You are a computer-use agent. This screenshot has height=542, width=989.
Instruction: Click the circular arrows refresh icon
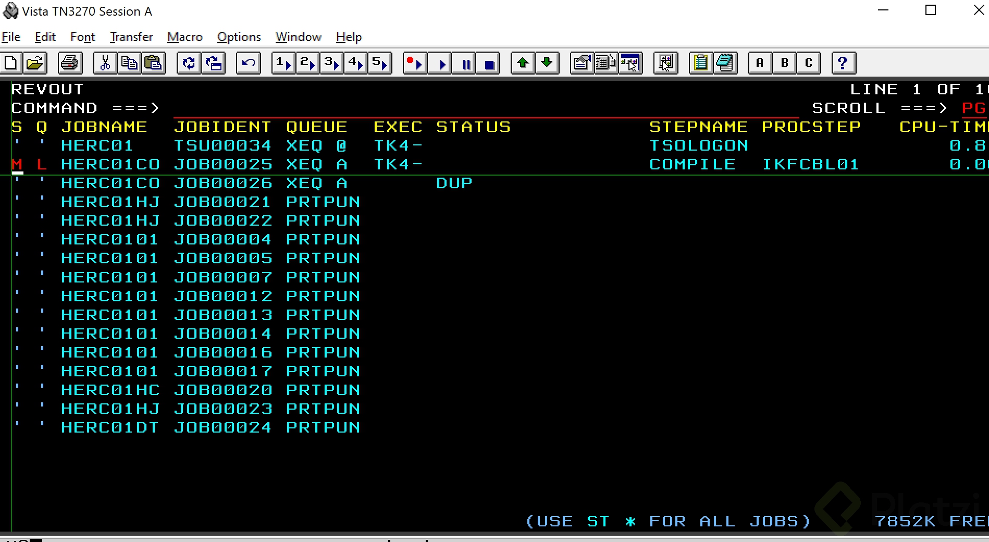[x=189, y=64]
